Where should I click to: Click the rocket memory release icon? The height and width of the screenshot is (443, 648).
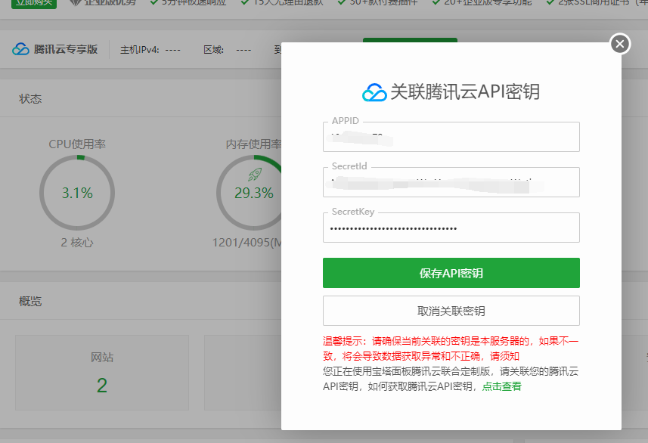click(x=255, y=175)
